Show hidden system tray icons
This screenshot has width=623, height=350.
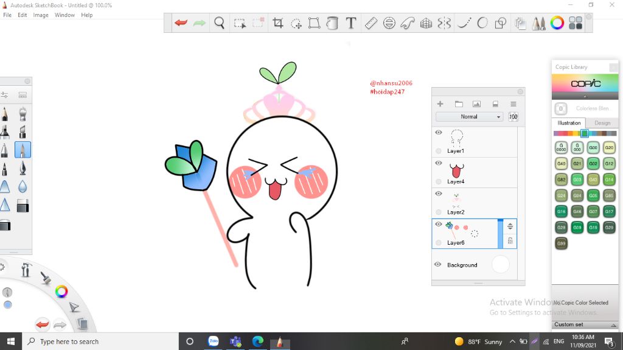pos(512,341)
